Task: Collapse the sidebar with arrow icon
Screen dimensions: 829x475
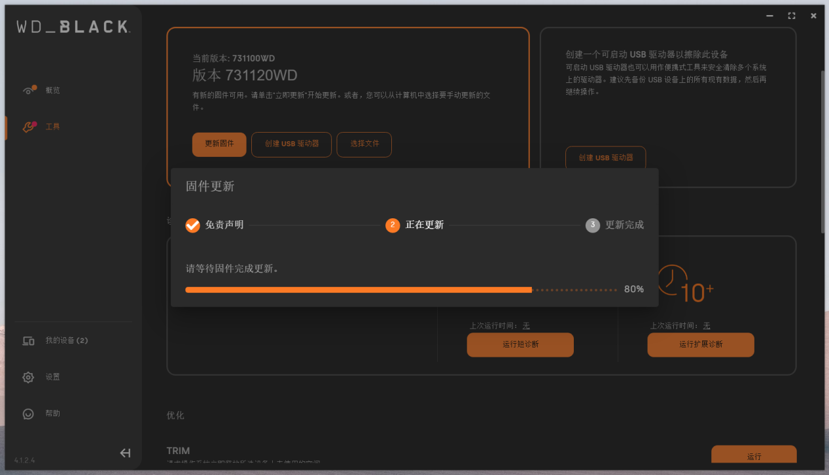Action: coord(125,453)
